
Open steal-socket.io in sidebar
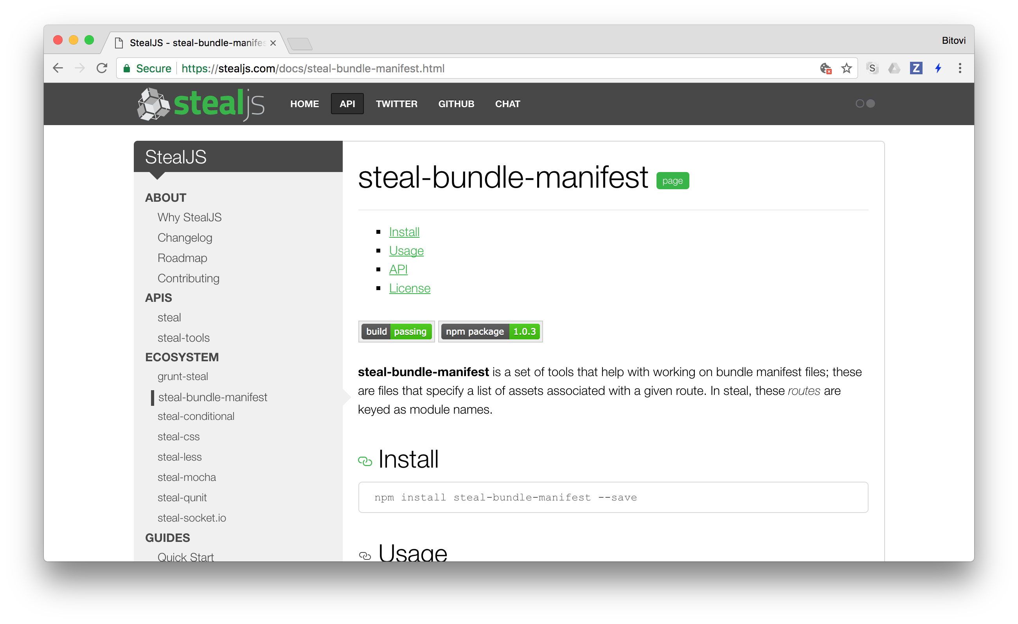[x=192, y=518]
